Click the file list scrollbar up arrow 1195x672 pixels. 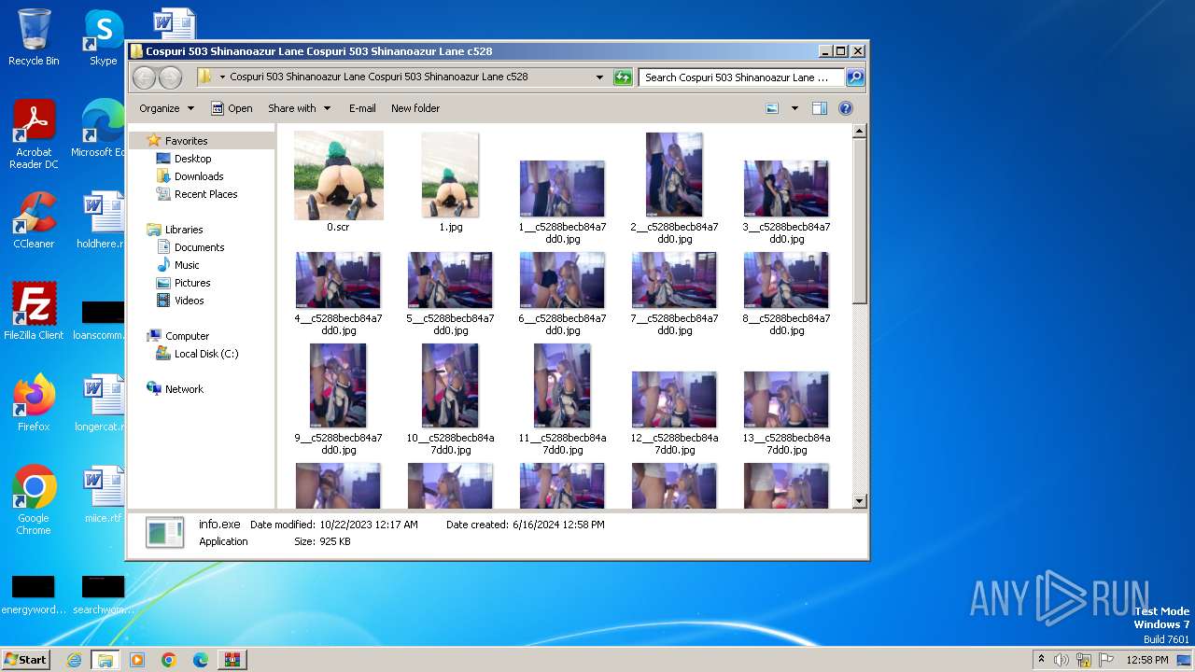(x=860, y=132)
